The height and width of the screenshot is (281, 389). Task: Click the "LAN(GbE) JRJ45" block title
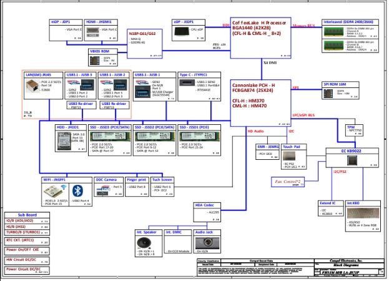tap(39, 75)
